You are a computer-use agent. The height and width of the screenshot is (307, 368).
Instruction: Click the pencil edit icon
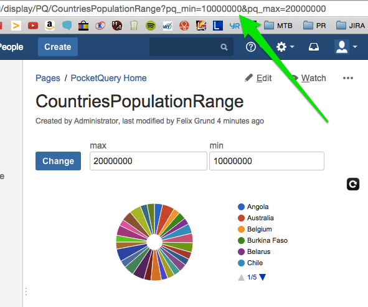249,78
